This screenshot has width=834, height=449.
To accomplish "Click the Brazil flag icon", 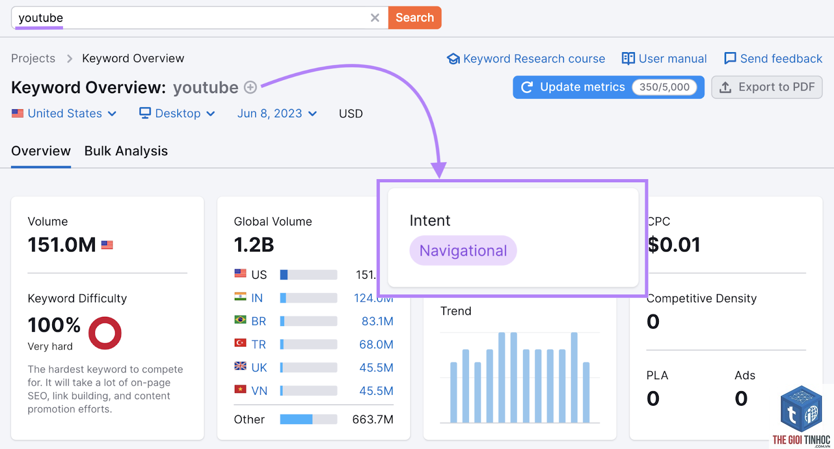I will pos(240,319).
